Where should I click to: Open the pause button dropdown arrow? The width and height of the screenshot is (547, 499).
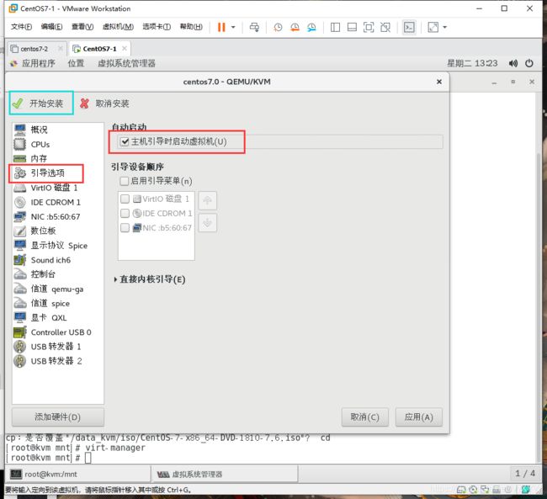pos(233,27)
